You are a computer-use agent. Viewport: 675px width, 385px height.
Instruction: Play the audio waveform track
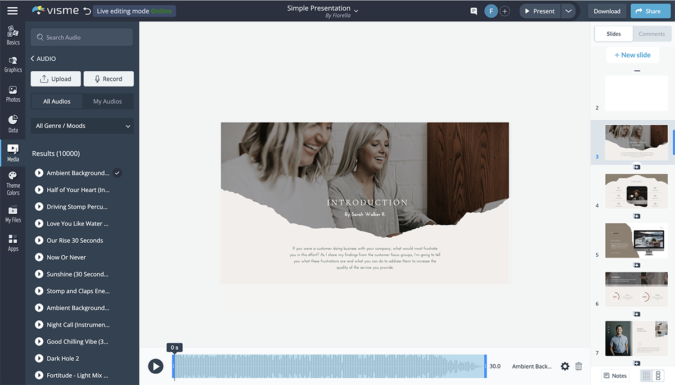tap(156, 366)
